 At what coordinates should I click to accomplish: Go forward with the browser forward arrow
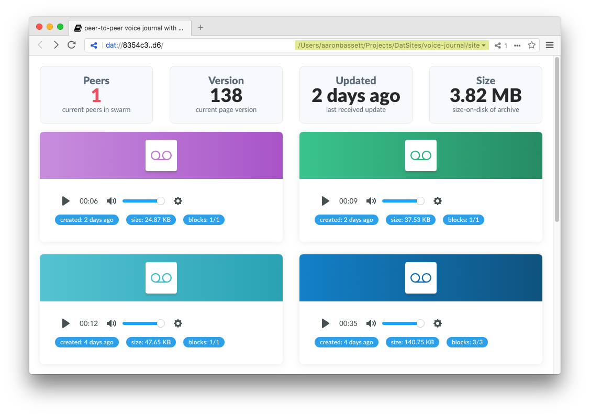pyautogui.click(x=56, y=45)
